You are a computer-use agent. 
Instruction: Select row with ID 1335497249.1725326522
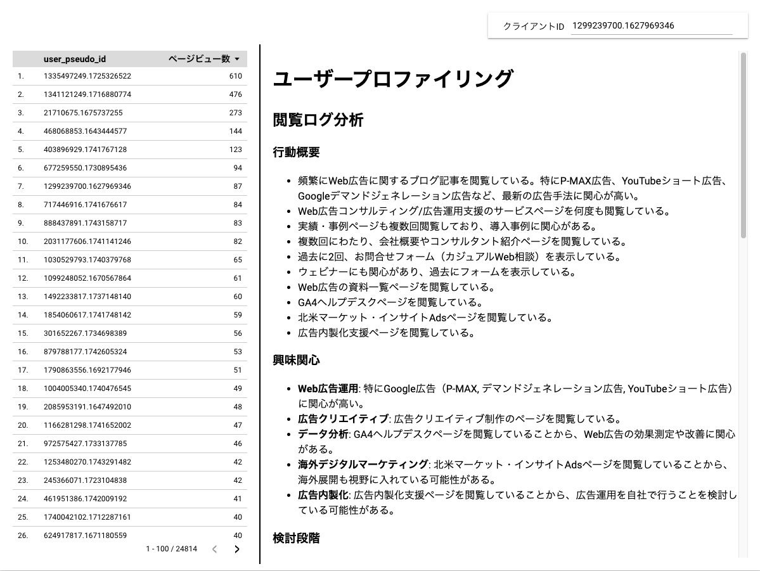87,76
